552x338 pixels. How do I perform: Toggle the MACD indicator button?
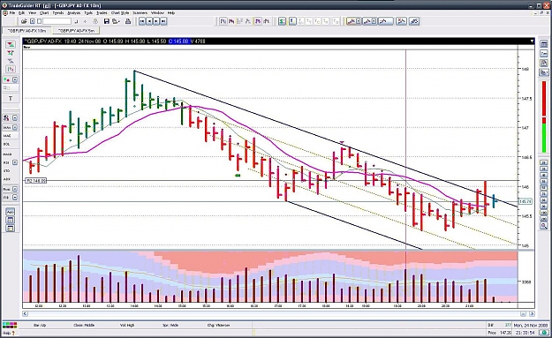click(7, 154)
